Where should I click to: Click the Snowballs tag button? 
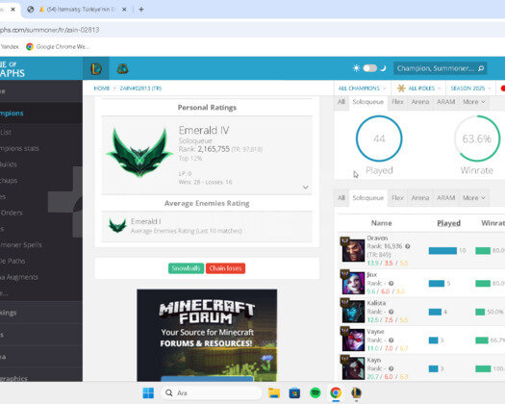[187, 268]
